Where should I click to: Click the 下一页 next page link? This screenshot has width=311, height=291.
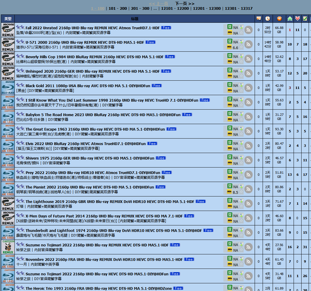[x=185, y=4]
